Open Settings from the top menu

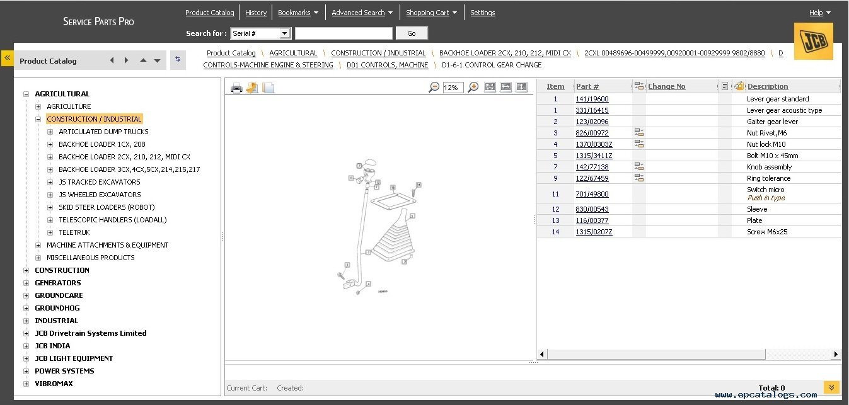pos(483,13)
